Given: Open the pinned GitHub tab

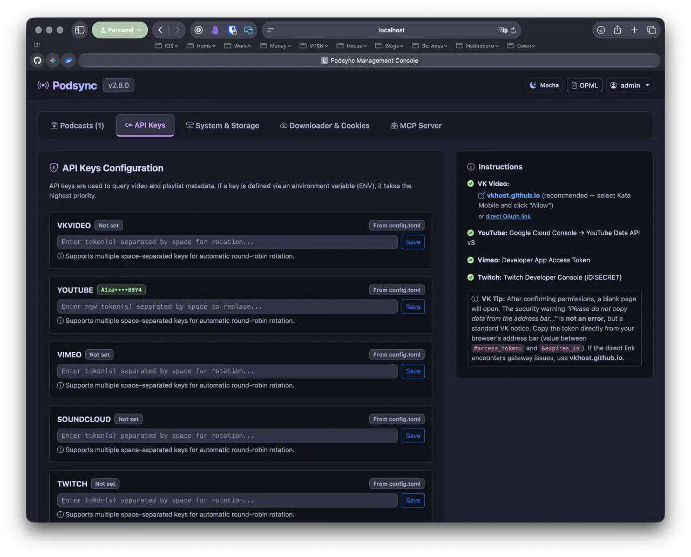Looking at the screenshot, I should pyautogui.click(x=37, y=60).
